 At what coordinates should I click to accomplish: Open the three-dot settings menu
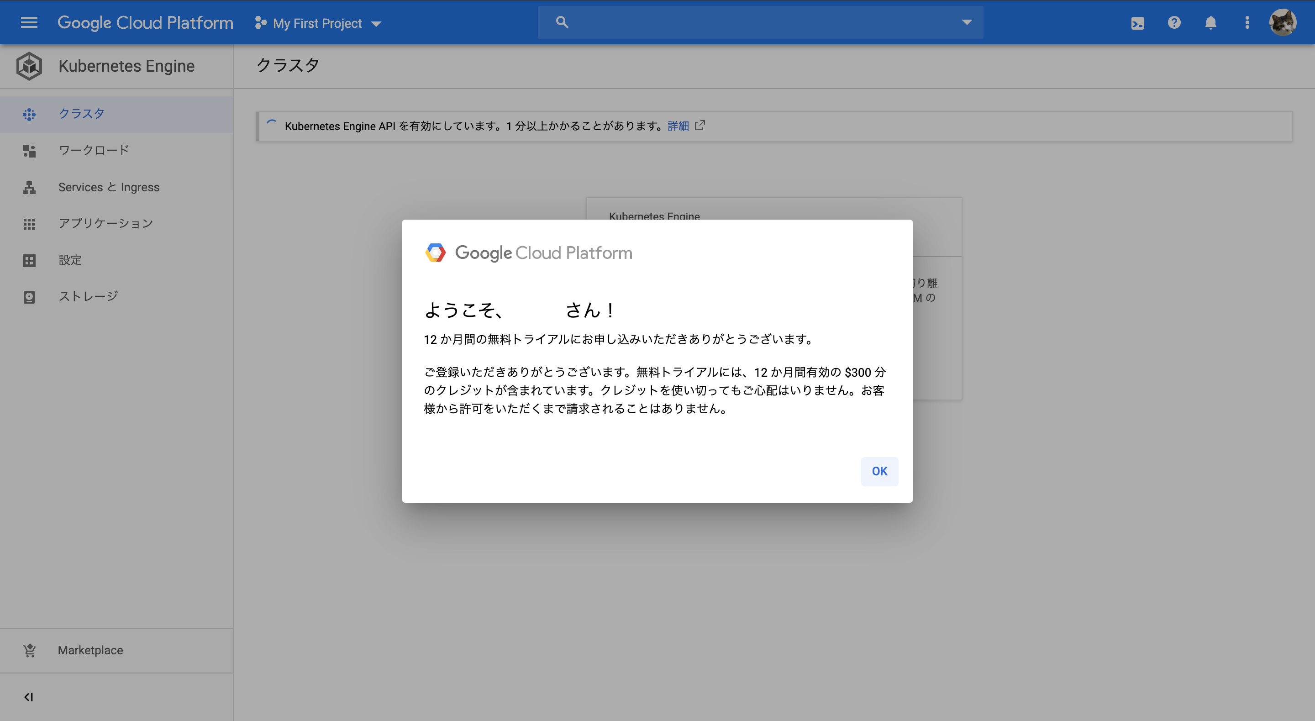[1247, 22]
